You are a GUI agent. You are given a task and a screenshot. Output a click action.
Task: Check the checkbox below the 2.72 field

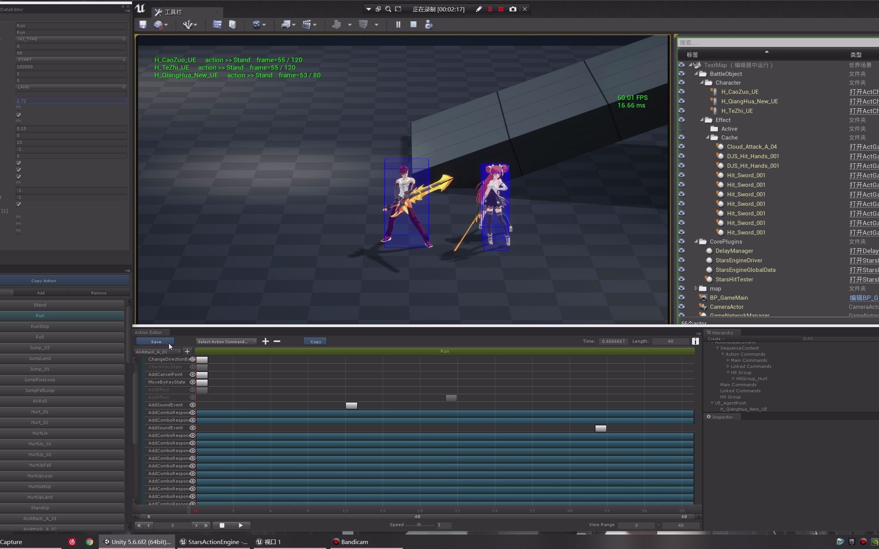(x=18, y=108)
